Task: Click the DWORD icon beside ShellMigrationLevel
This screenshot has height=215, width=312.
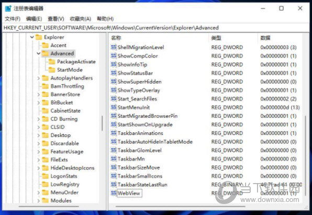Action: tap(114, 47)
